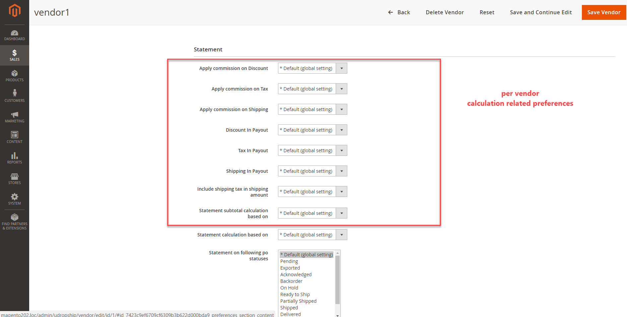Click the Back arrow button
The width and height of the screenshot is (627, 317).
399,12
